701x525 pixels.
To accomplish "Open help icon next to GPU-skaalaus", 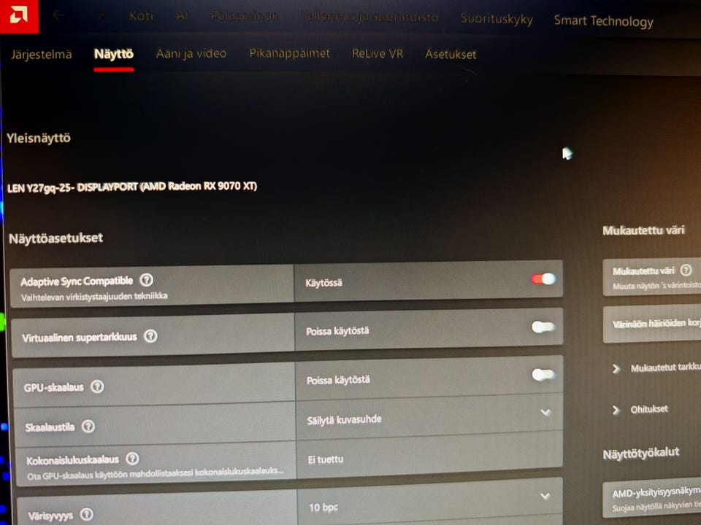I will [x=97, y=386].
